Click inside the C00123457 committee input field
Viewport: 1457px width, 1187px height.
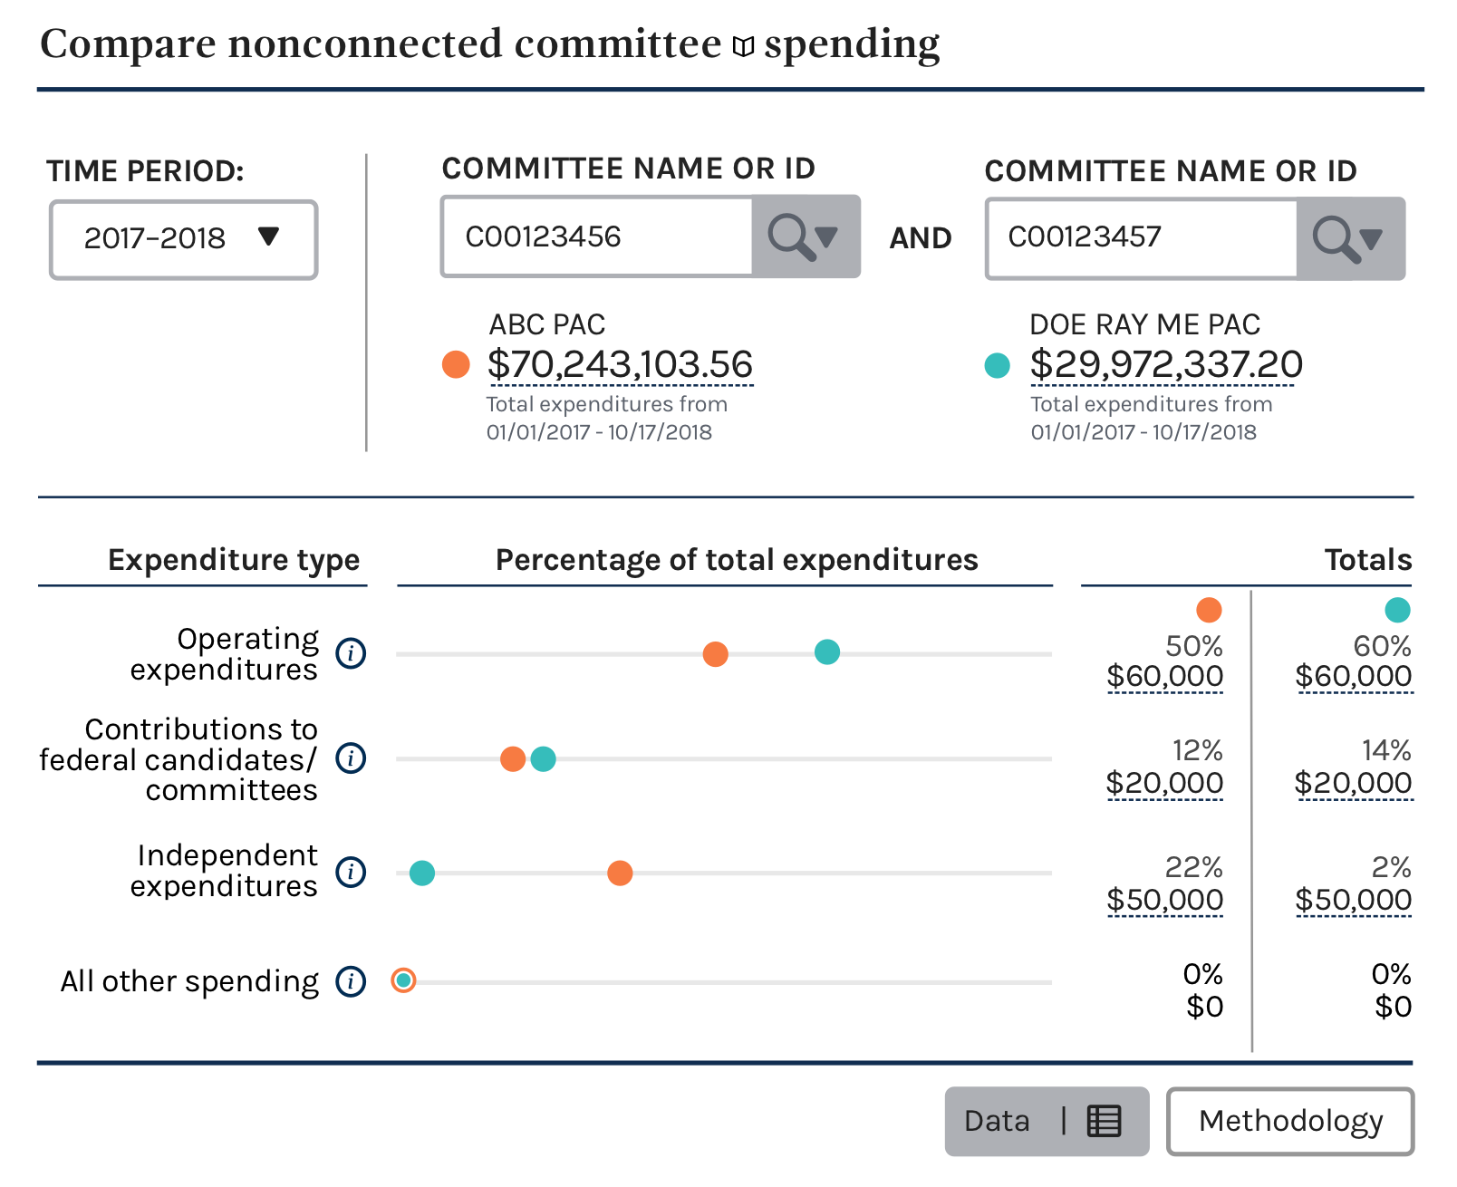point(1142,238)
